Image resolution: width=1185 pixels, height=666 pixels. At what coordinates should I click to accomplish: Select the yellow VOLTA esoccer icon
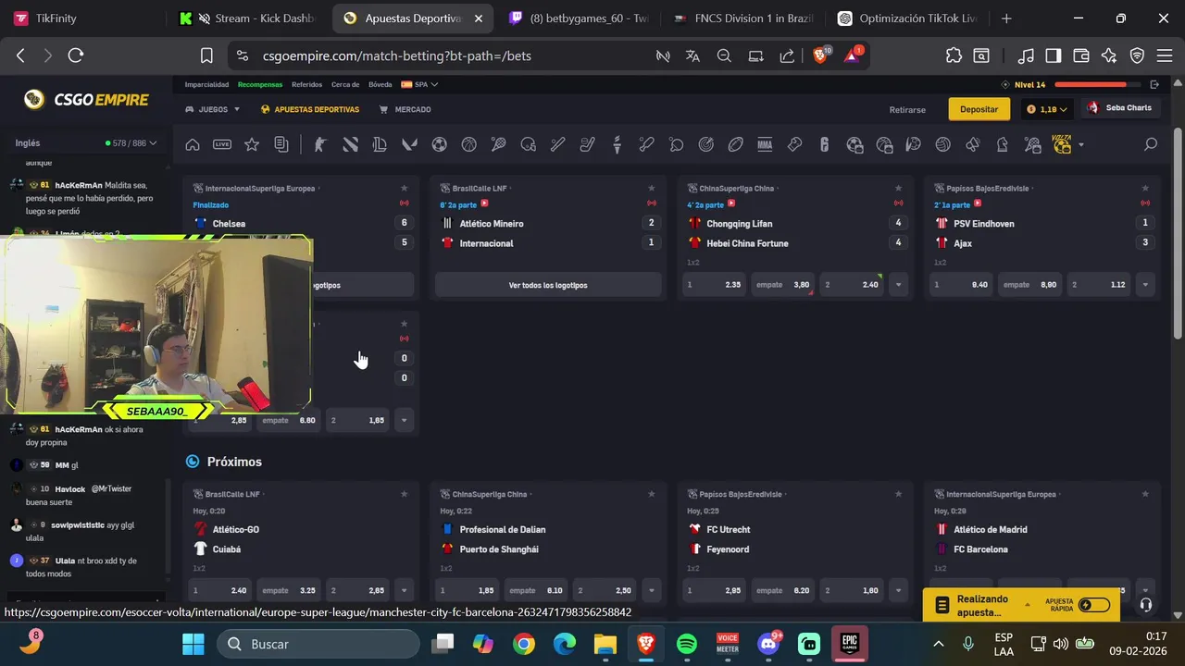click(x=1062, y=144)
